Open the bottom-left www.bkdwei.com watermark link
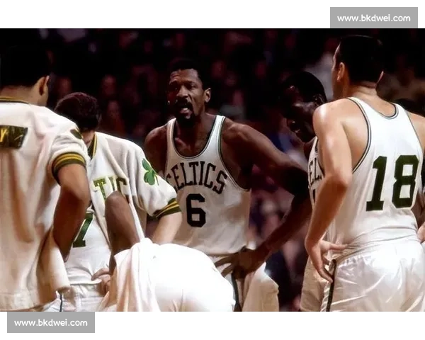The height and width of the screenshot is (340, 425). [51, 323]
